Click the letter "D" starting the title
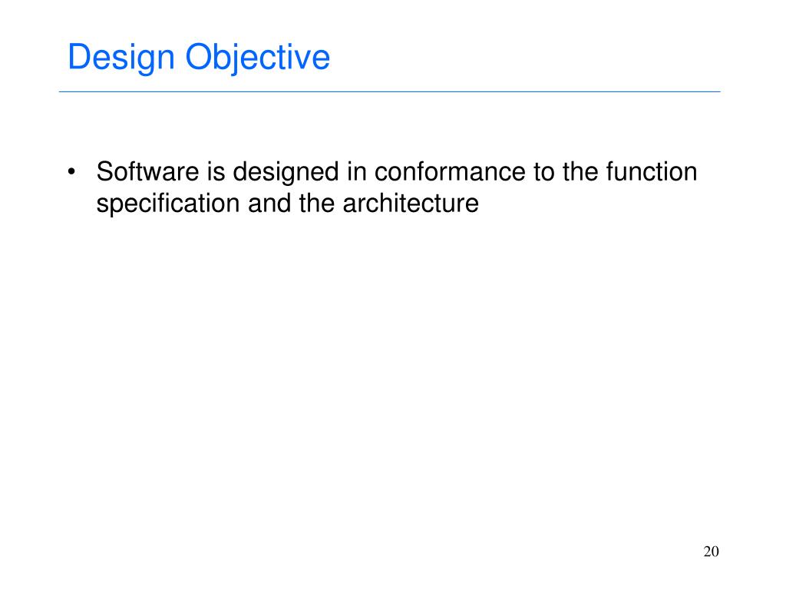This screenshot has width=786, height=590. click(x=78, y=57)
